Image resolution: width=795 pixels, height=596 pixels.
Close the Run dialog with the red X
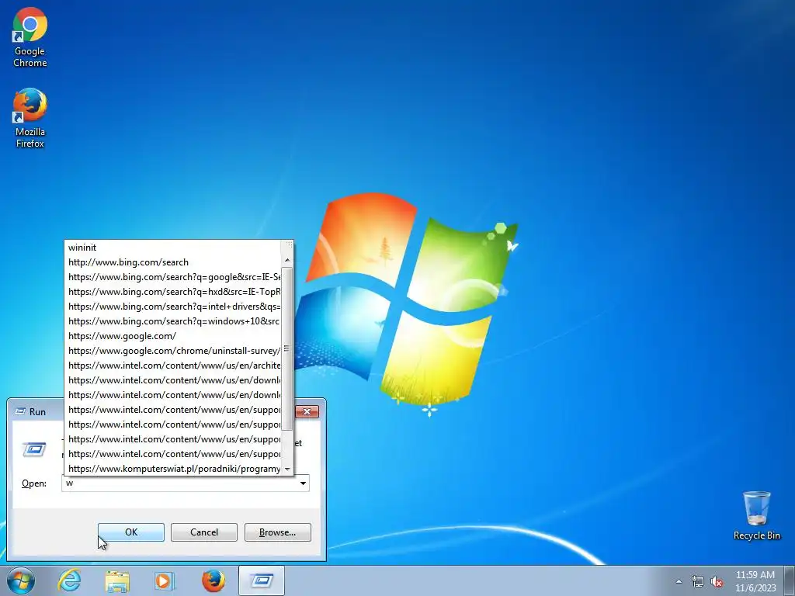(x=307, y=411)
